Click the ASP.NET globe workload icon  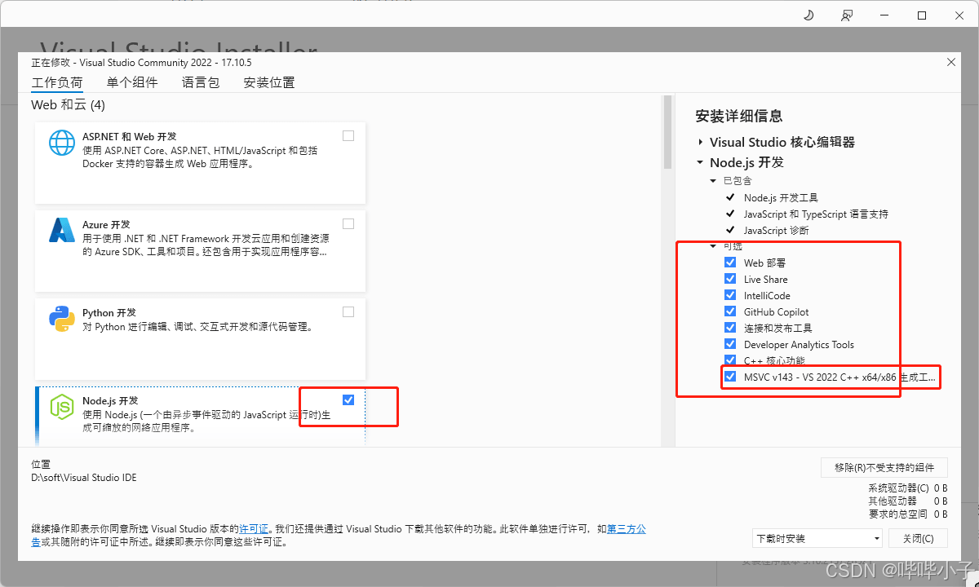(x=62, y=143)
